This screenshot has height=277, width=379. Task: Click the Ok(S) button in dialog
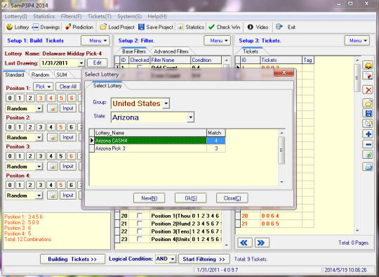coord(191,198)
